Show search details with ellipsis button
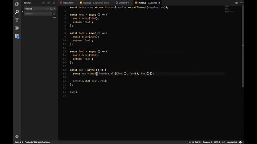Image resolution: width=257 pixels, height=144 pixels. click(x=55, y=17)
